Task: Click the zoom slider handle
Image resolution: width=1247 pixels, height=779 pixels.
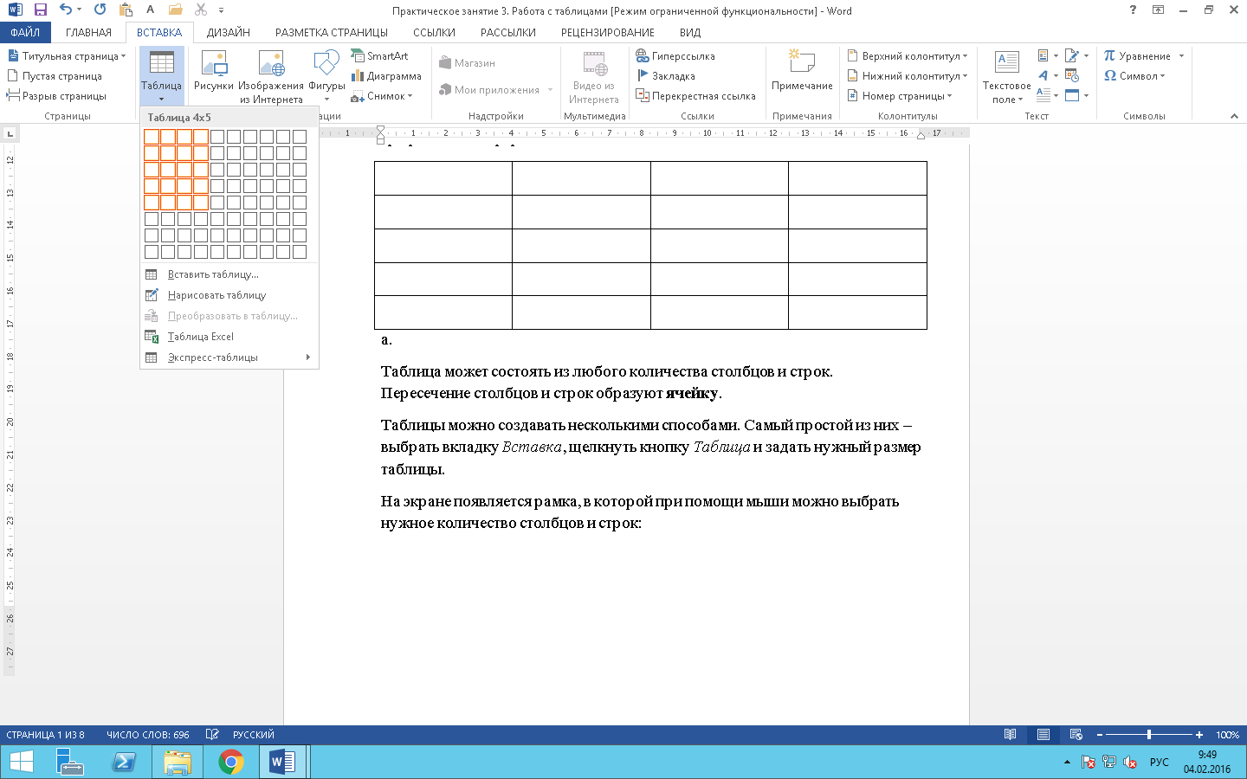Action: pos(1149,735)
